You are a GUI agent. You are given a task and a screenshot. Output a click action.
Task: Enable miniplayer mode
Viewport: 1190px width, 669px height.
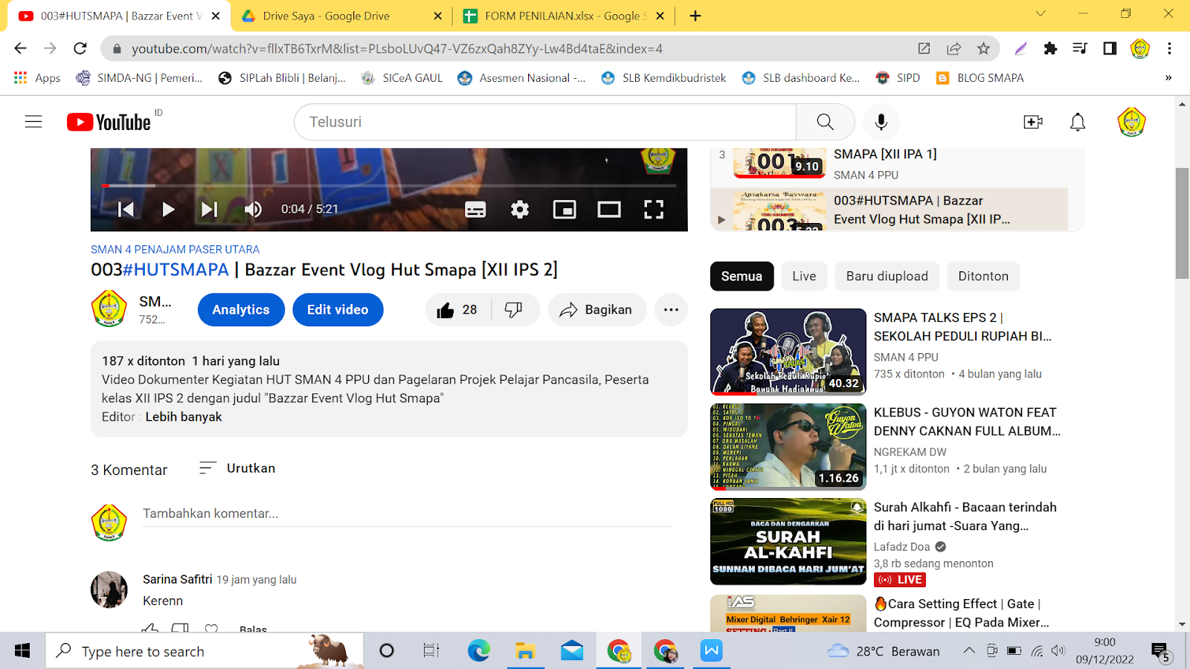coord(565,210)
